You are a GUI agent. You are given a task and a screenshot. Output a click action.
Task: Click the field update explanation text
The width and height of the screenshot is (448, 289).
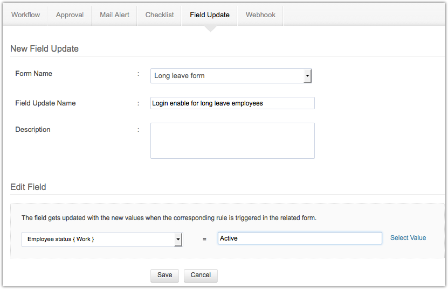(169, 218)
